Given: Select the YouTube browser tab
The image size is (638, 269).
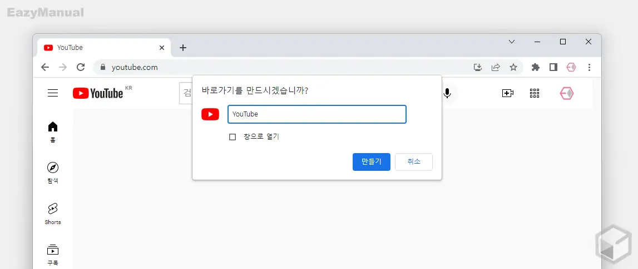Looking at the screenshot, I should click(104, 48).
